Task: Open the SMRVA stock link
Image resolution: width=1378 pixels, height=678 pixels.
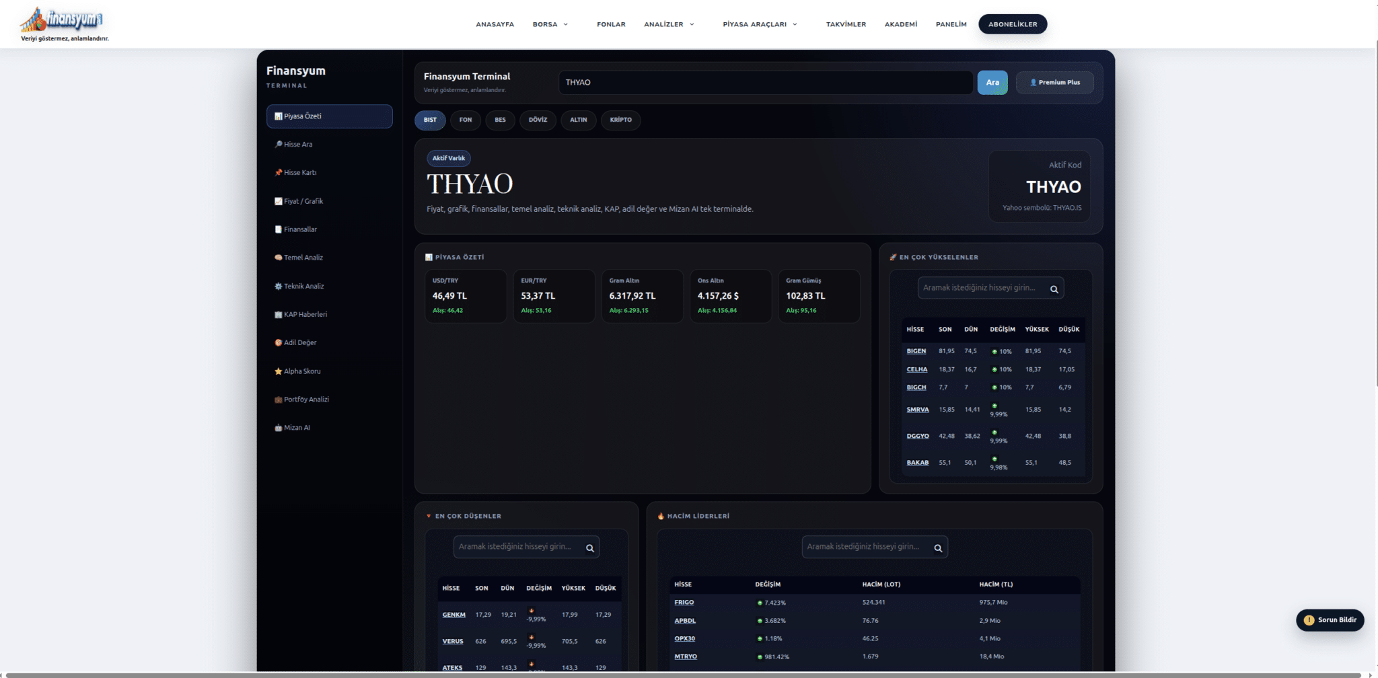Action: click(917, 410)
